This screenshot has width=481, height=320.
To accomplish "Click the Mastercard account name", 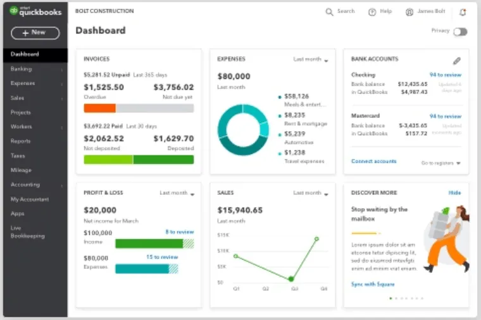I will (365, 116).
